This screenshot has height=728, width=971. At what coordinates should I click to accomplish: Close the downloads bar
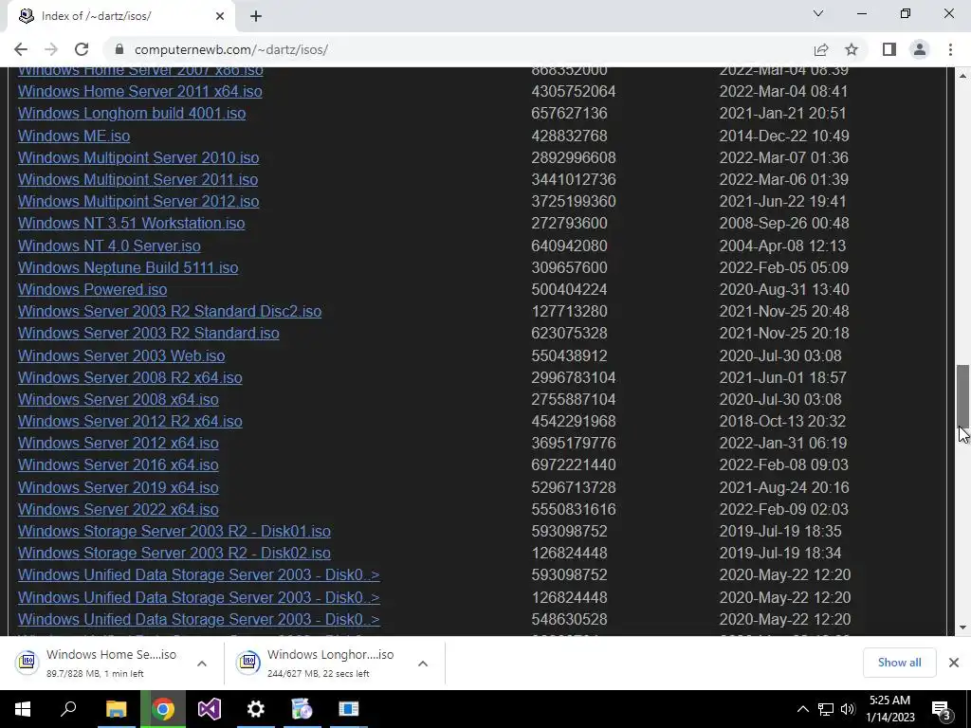click(x=954, y=663)
